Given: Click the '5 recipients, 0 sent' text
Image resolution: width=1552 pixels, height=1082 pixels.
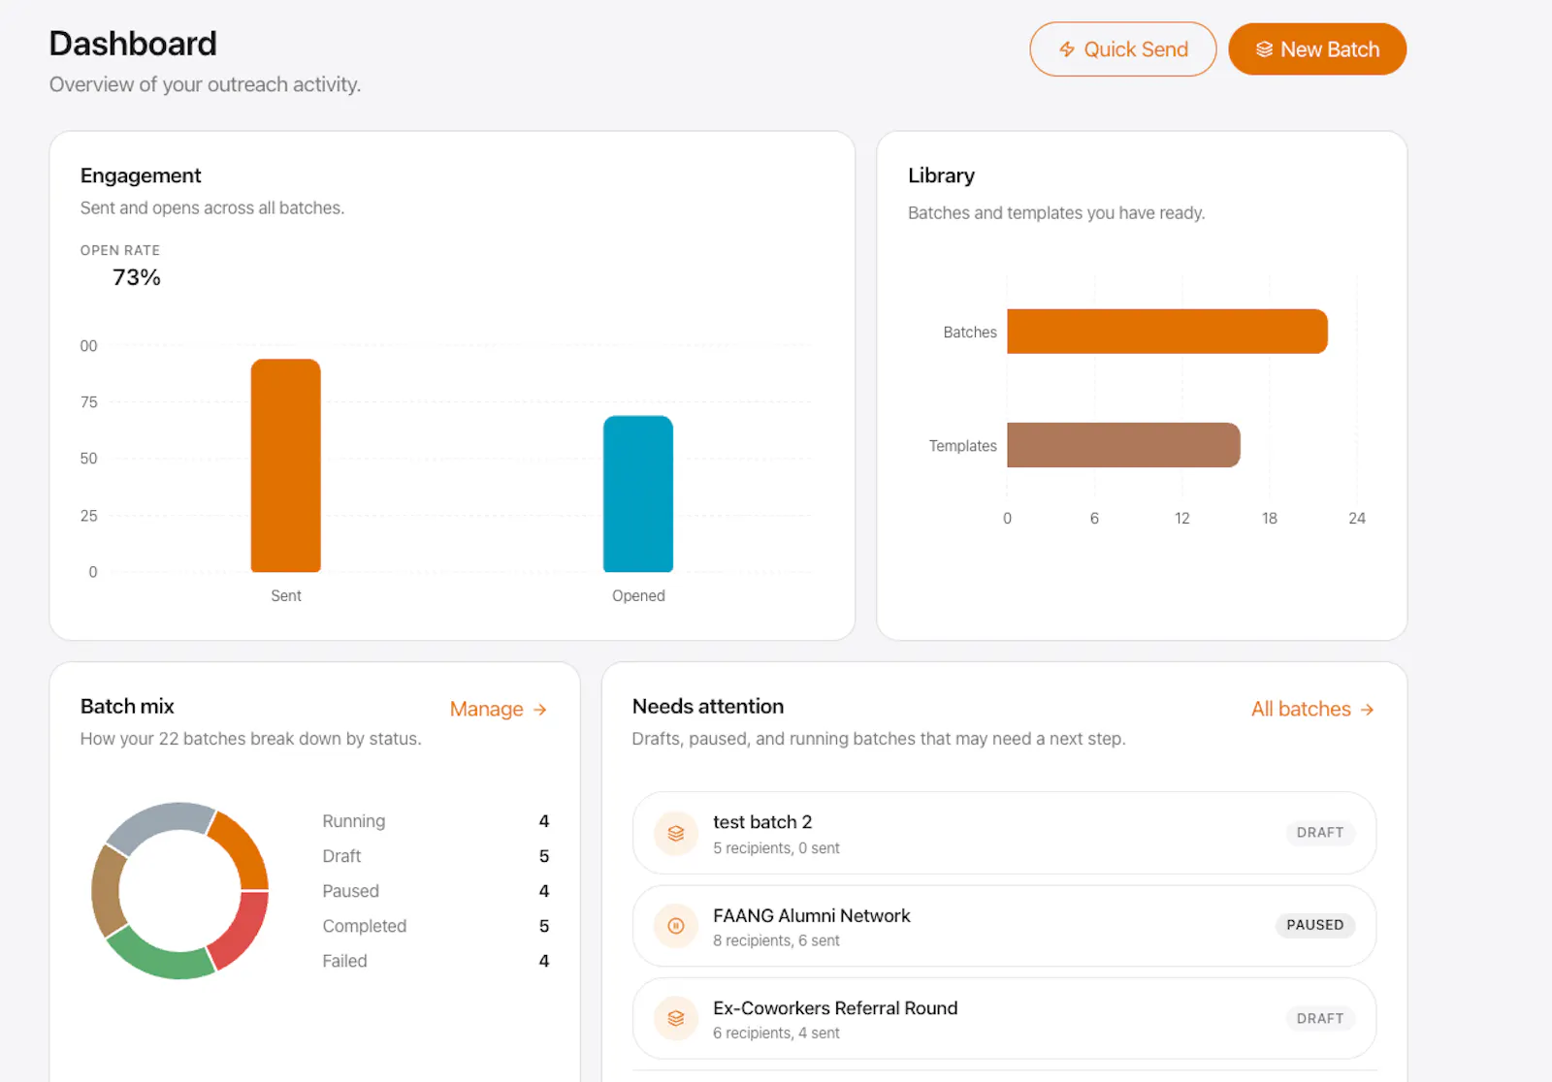Looking at the screenshot, I should coord(776,847).
